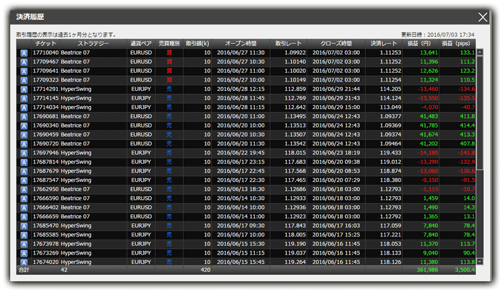The image size is (502, 291).
Task: Select total pips 3,500.4
Action: point(465,270)
